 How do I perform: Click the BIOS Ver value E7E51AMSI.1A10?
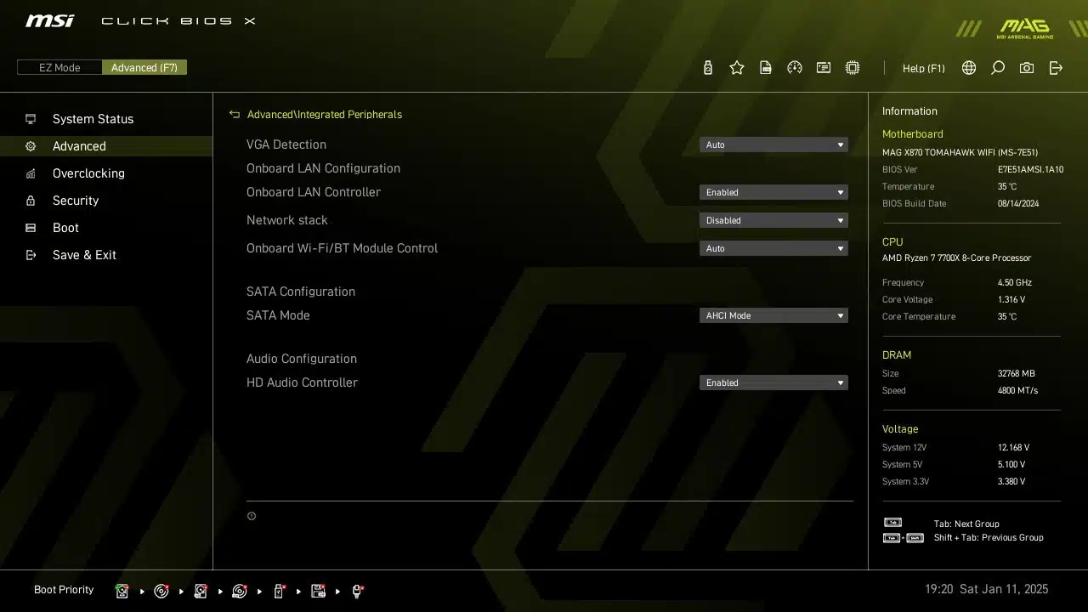pyautogui.click(x=1030, y=169)
